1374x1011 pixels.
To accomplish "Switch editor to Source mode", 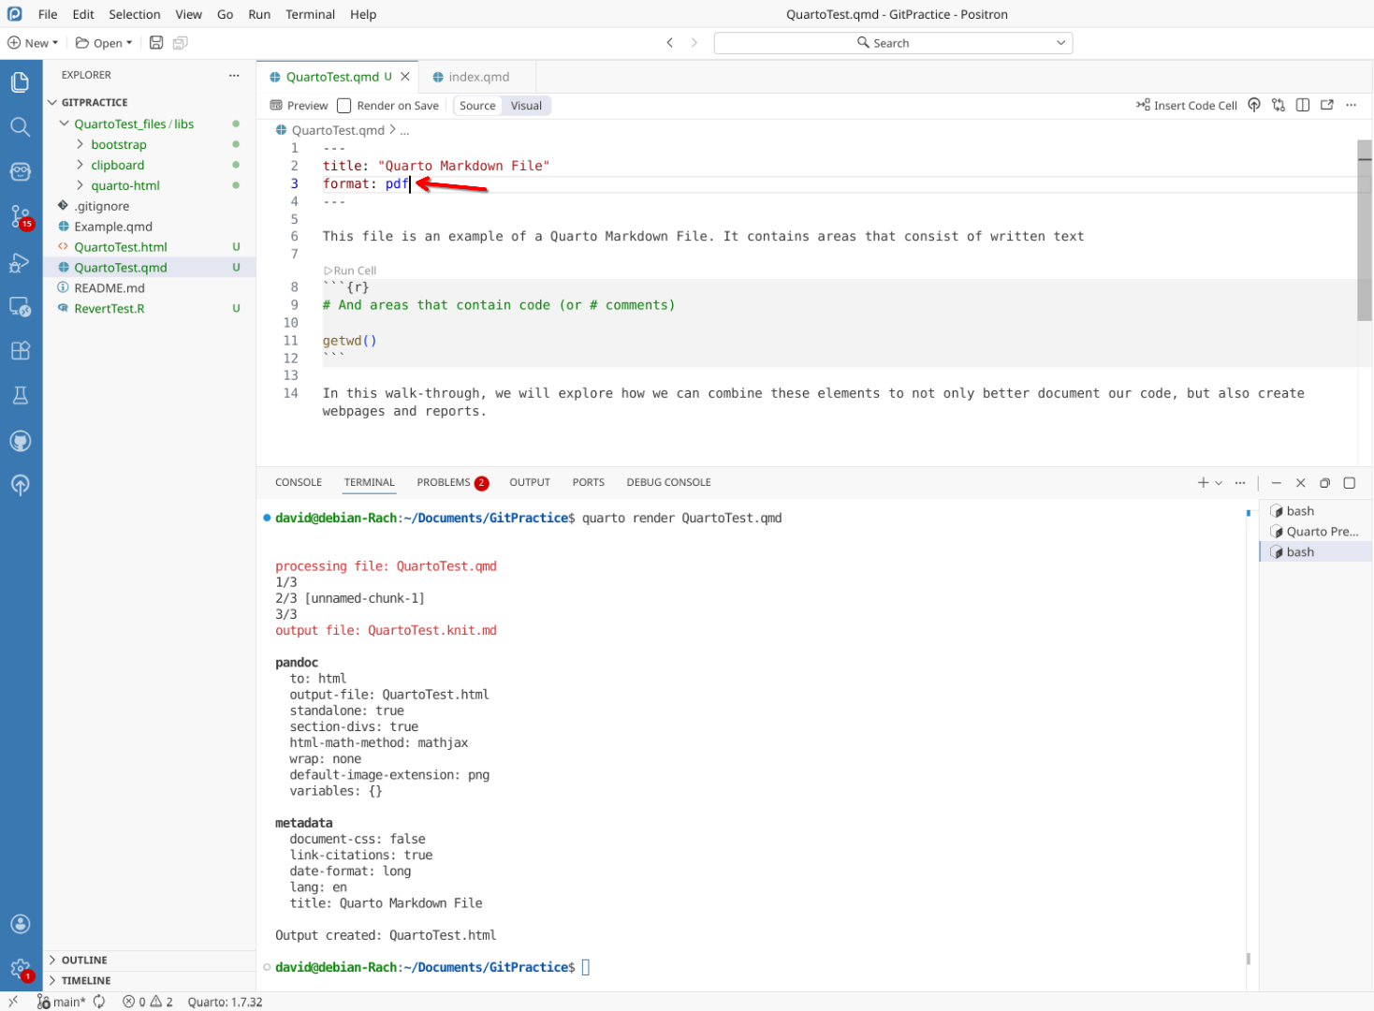I will pyautogui.click(x=477, y=106).
